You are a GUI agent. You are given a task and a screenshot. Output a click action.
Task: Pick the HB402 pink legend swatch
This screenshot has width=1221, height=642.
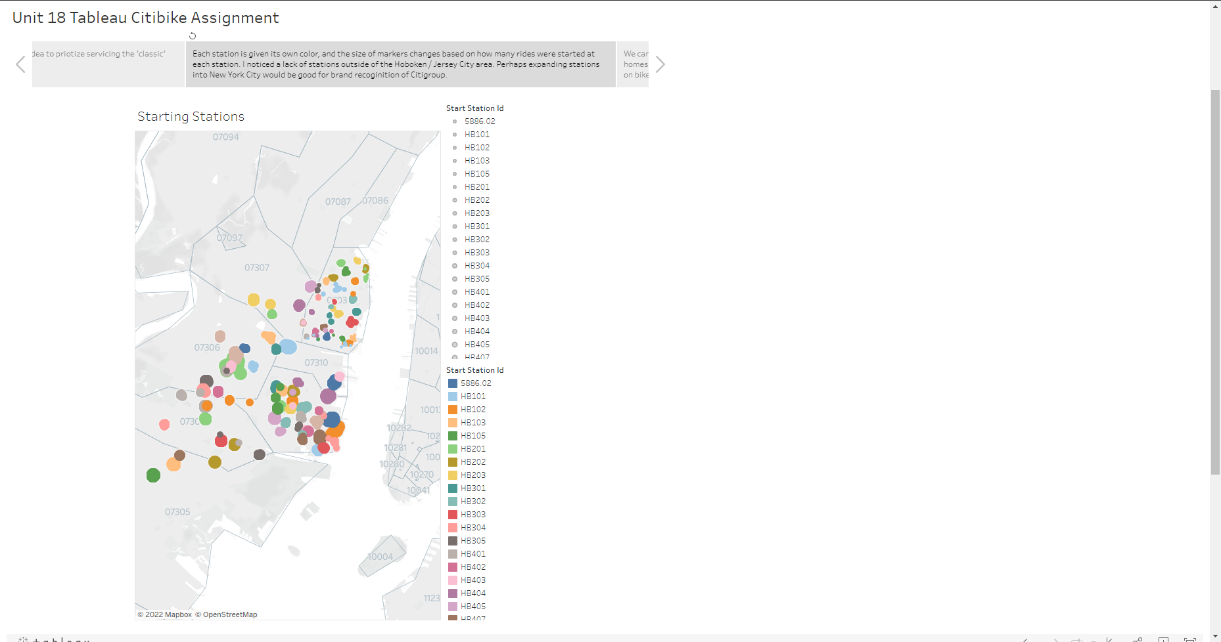click(453, 567)
